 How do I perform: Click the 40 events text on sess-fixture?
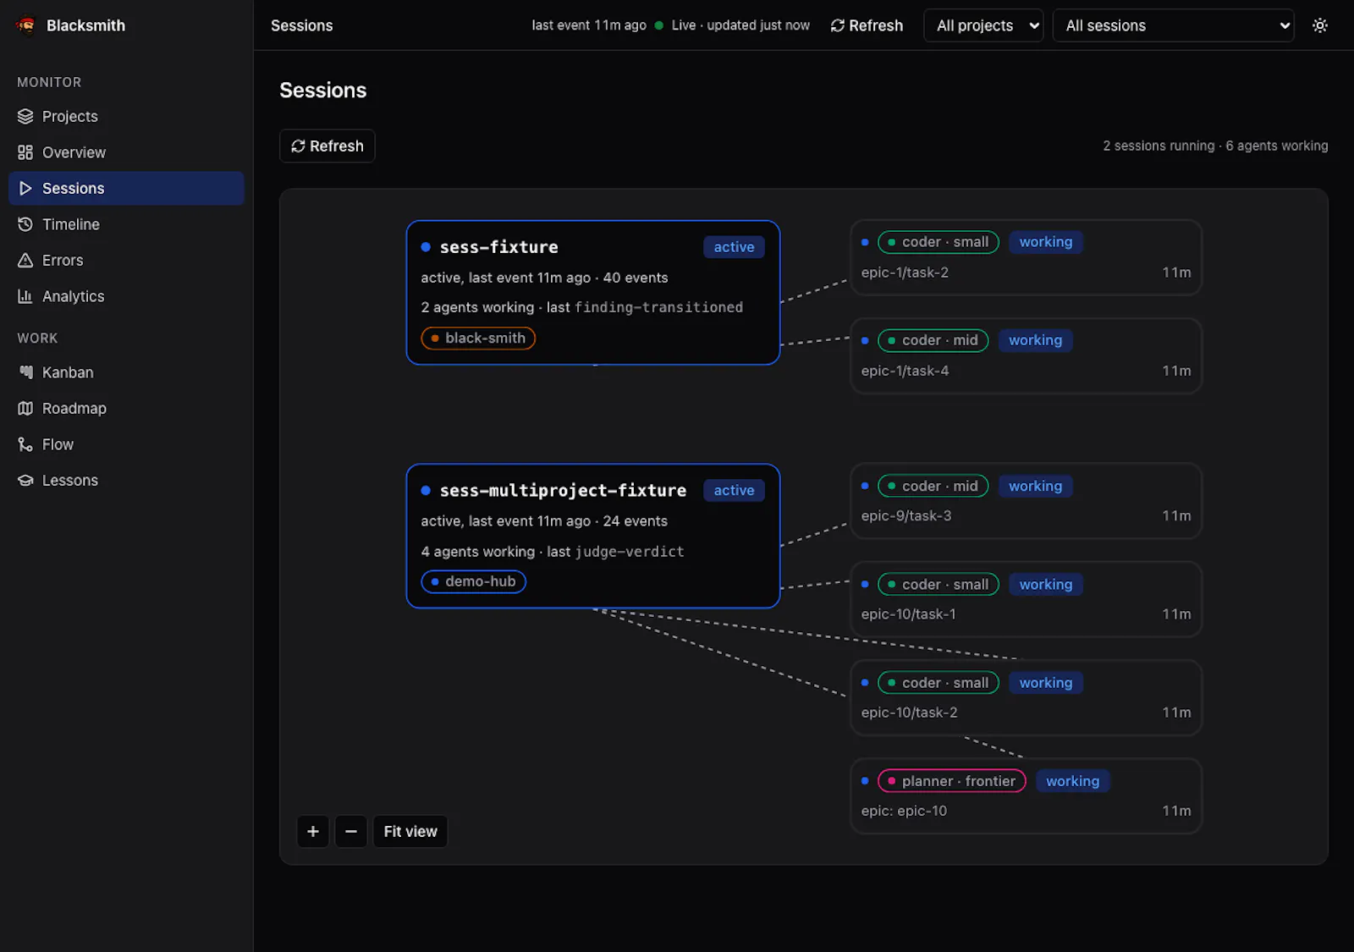click(636, 278)
